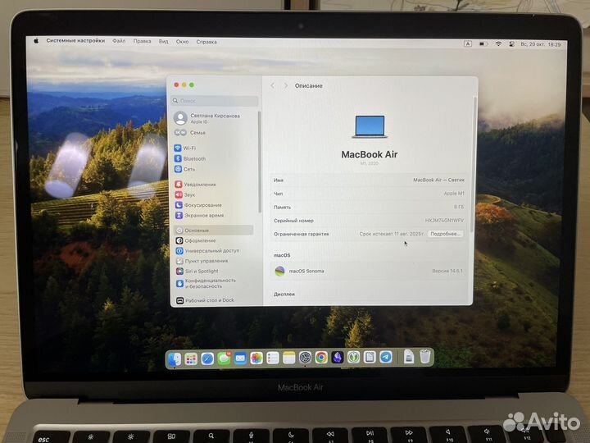
Task: Open Launchpad from the Dock
Action: [x=191, y=359]
